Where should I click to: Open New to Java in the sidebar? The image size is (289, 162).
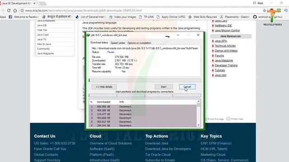44,44
